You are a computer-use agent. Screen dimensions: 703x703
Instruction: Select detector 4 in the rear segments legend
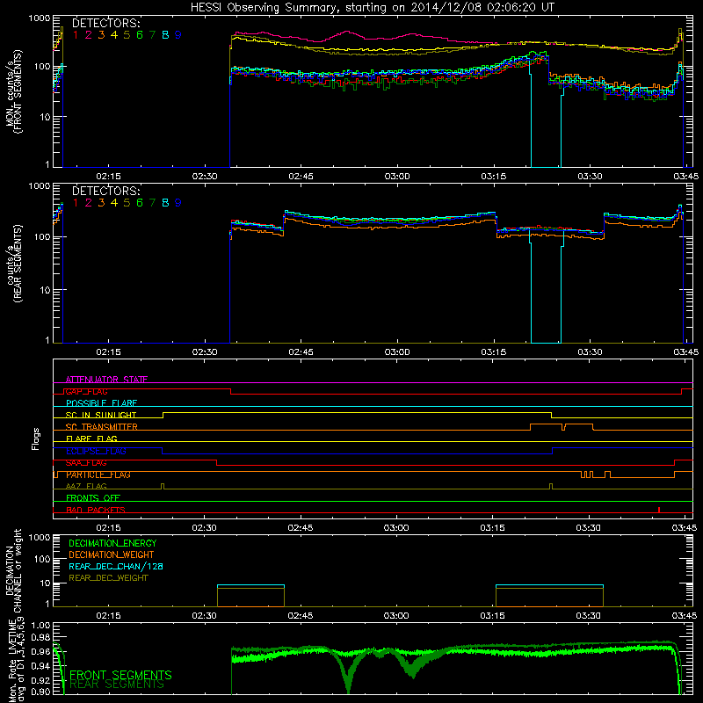click(114, 203)
